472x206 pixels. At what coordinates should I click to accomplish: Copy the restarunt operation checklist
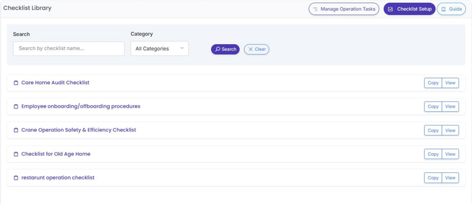(433, 178)
